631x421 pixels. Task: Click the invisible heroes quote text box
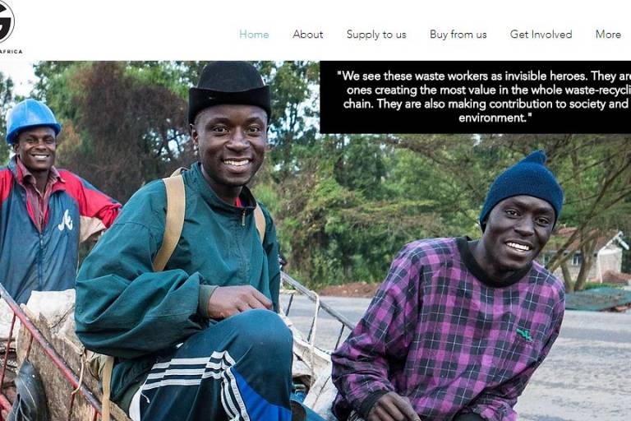[x=475, y=97]
